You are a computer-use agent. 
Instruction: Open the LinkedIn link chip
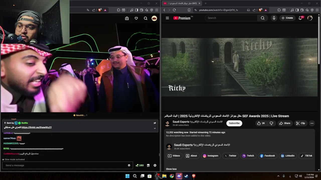288,156
